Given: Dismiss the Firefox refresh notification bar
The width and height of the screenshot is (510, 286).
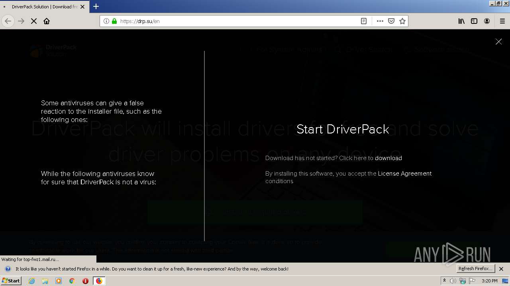Looking at the screenshot, I should [501, 269].
